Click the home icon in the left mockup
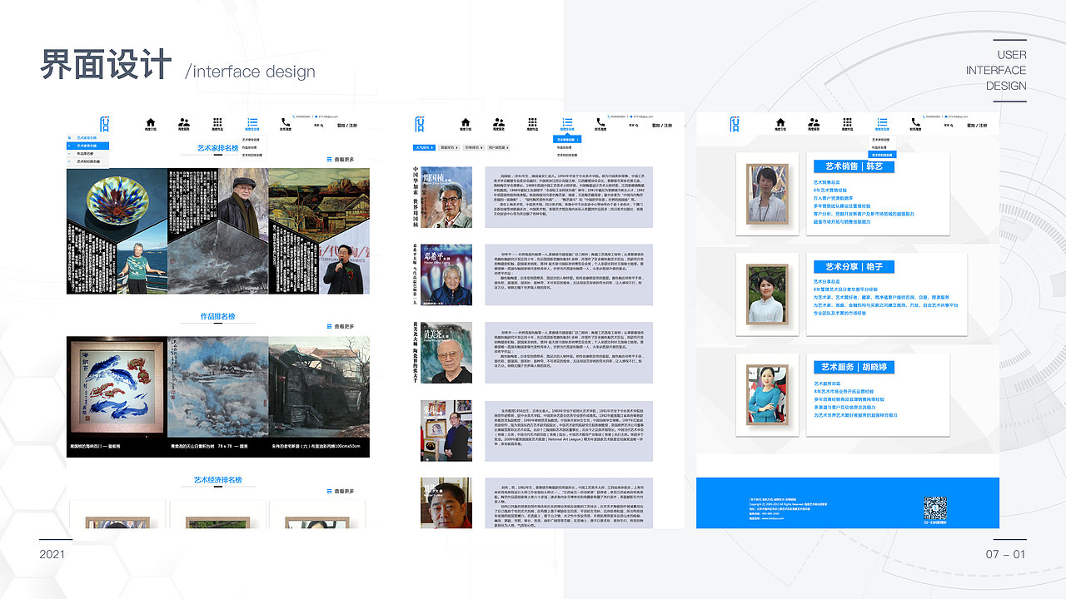Image resolution: width=1066 pixels, height=599 pixels. (x=150, y=122)
